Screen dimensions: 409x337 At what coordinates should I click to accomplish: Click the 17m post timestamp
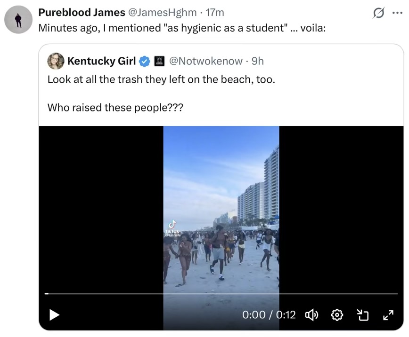pyautogui.click(x=215, y=12)
